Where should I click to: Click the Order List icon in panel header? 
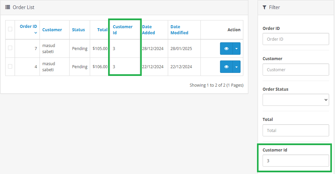pyautogui.click(x=8, y=7)
